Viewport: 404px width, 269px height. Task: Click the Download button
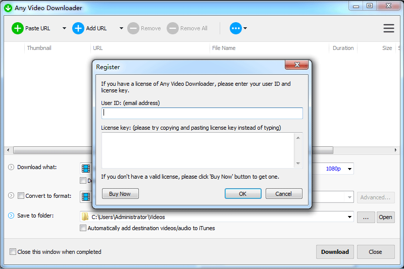point(335,252)
